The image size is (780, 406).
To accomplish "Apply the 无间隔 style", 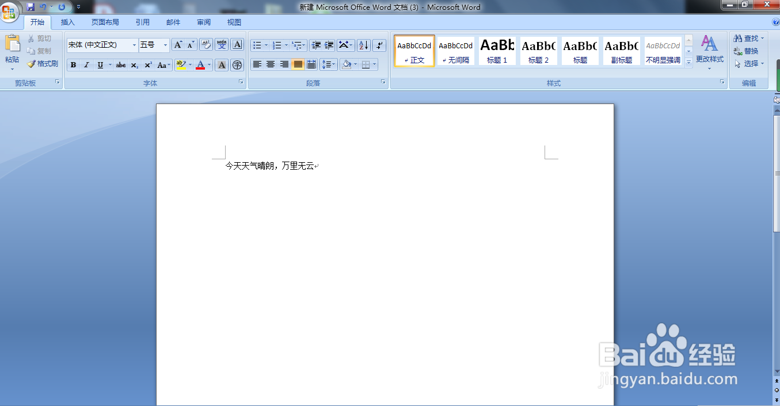I will click(456, 51).
